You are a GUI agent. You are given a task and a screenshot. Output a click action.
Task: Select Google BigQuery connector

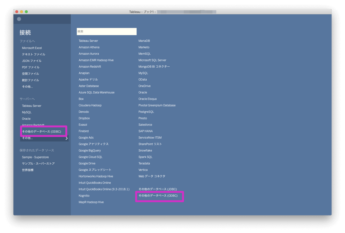90,151
